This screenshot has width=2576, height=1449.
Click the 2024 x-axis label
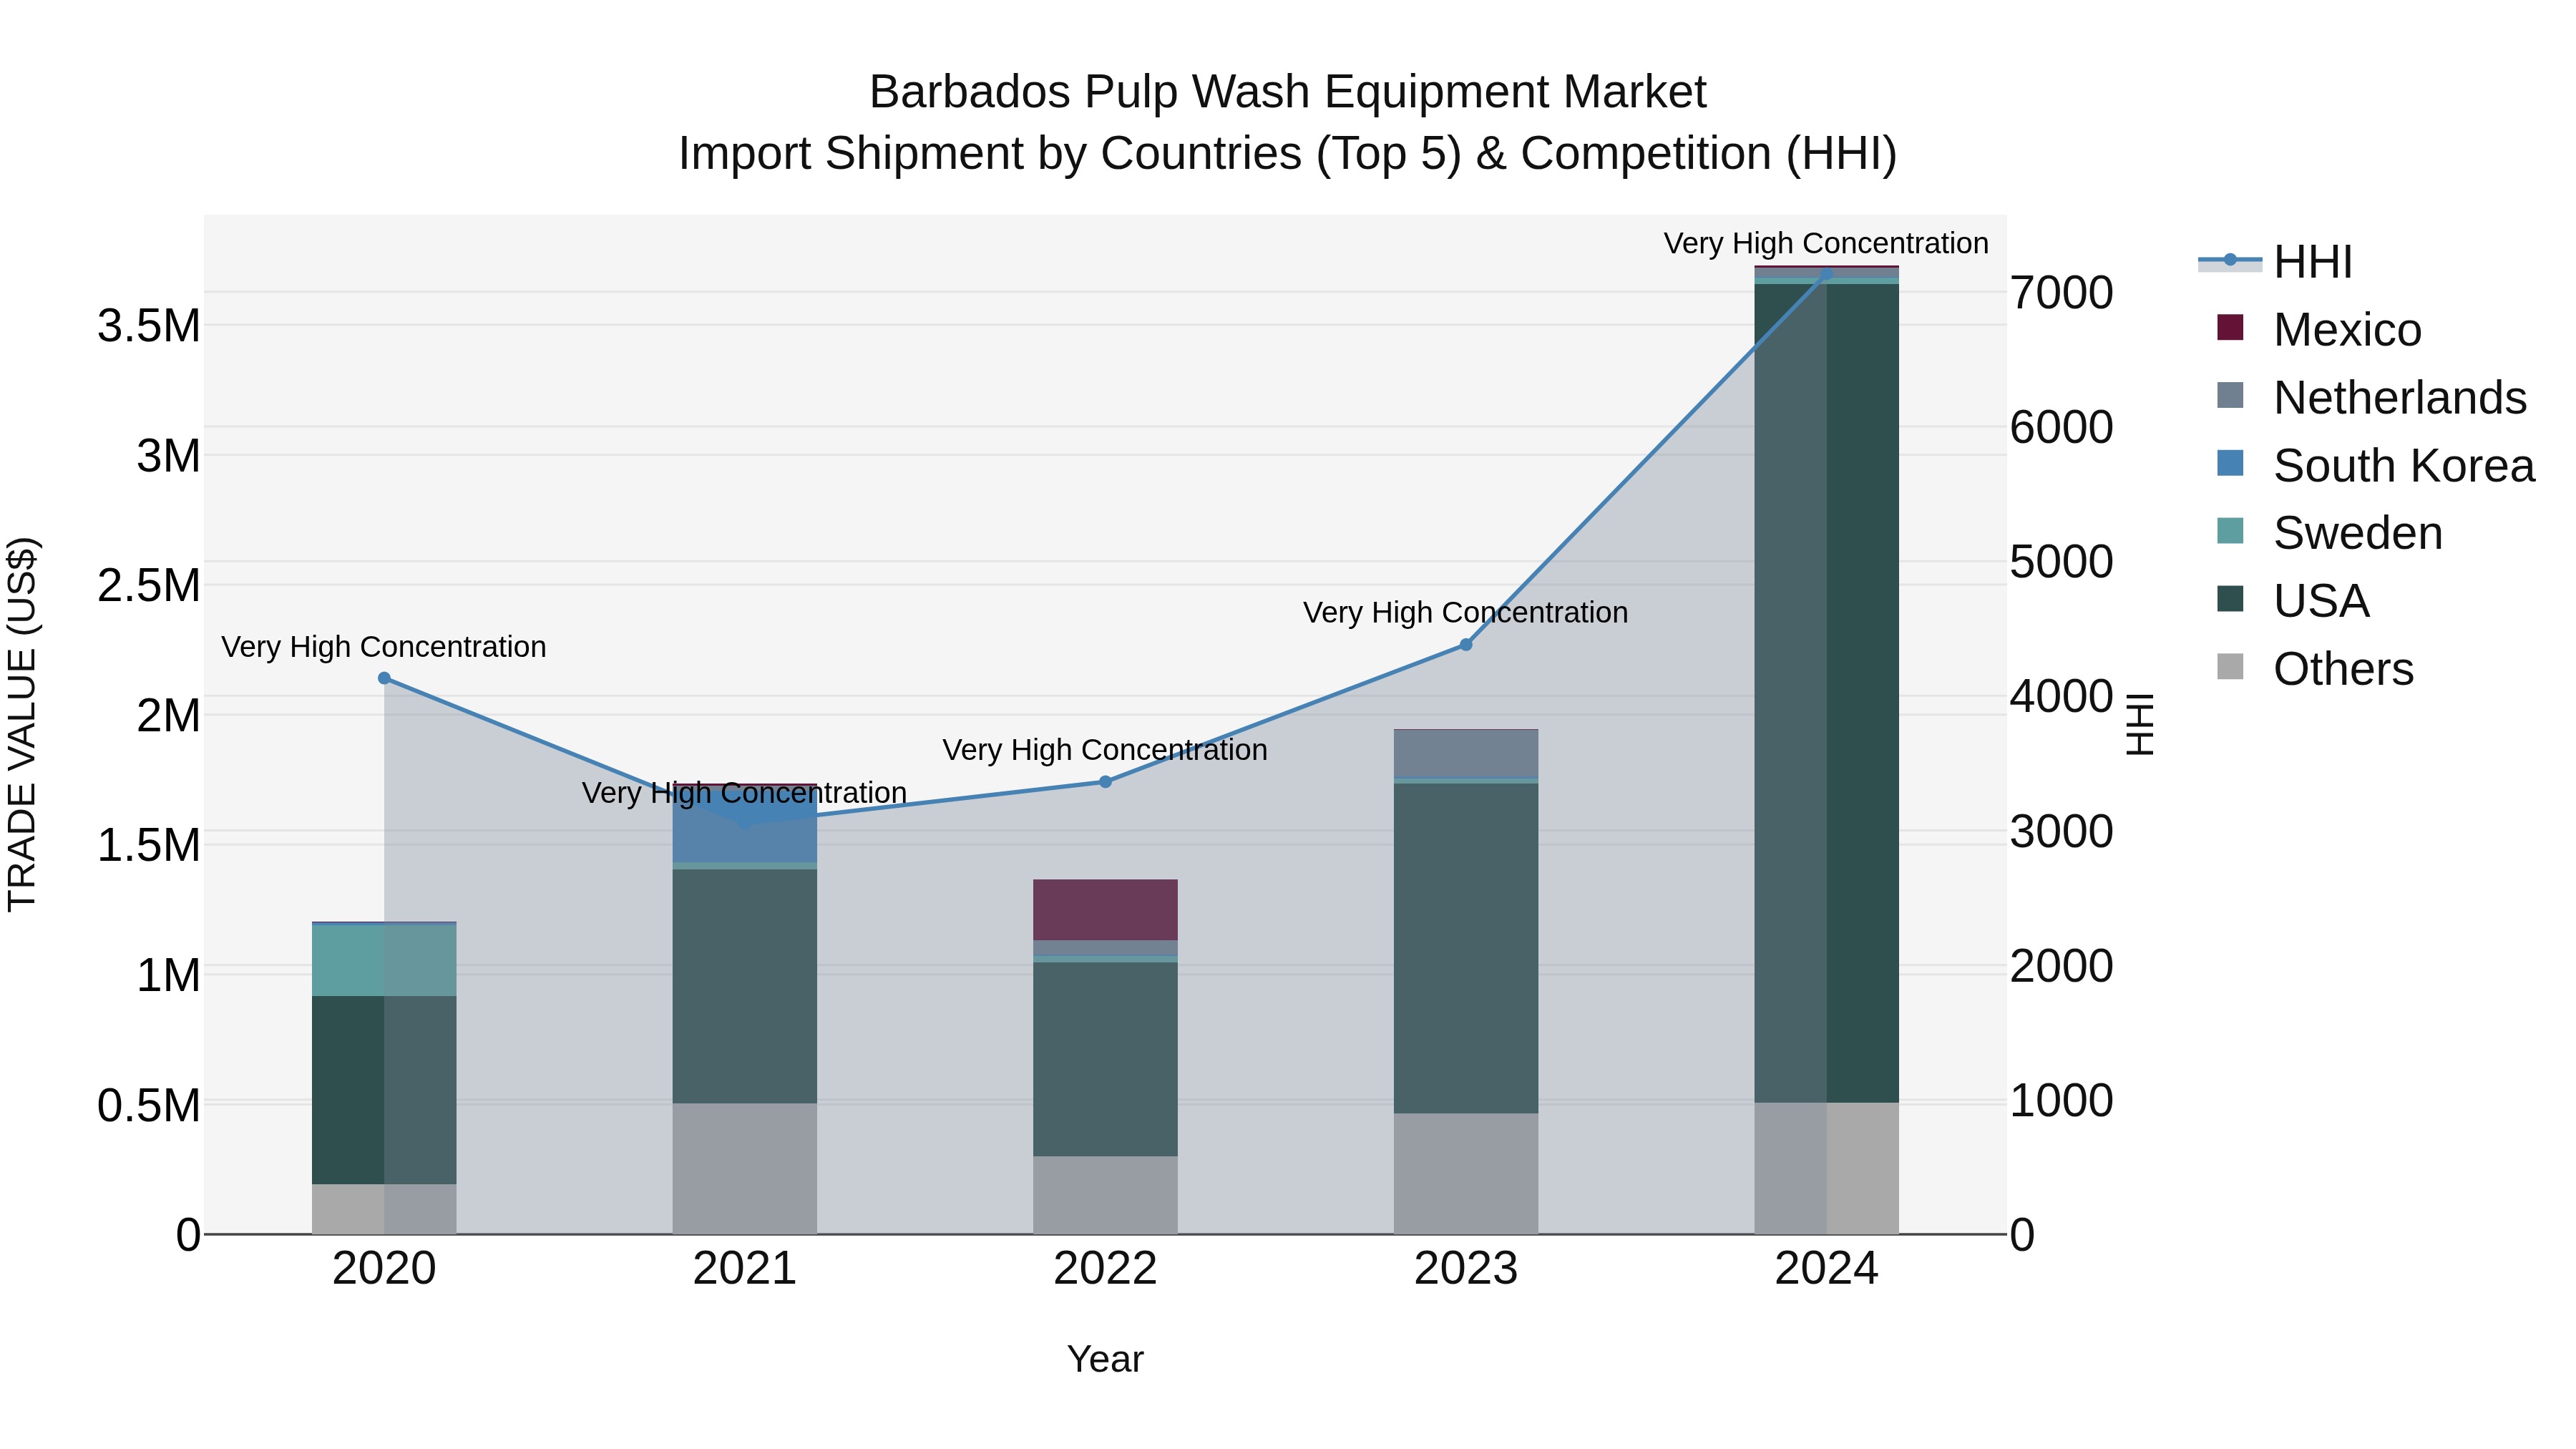(x=1827, y=1269)
